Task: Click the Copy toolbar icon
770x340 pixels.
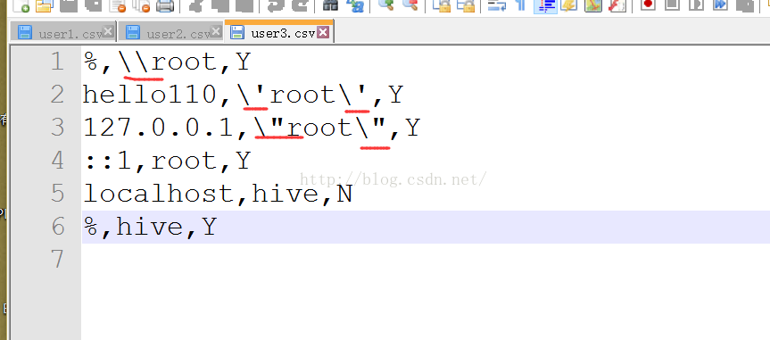Action: tap(220, 5)
